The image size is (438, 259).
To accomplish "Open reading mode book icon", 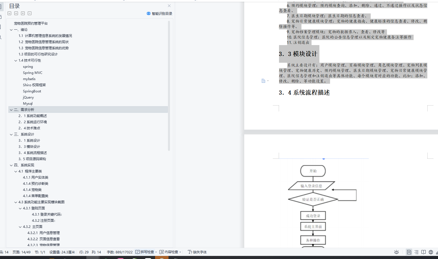I will pyautogui.click(x=423, y=252).
